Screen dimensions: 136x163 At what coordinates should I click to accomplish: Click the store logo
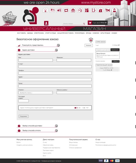click(x=31, y=16)
